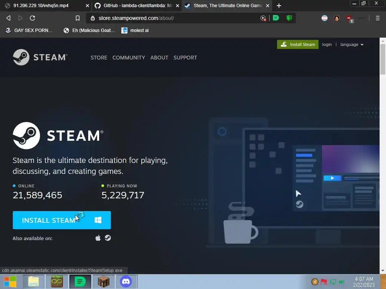This screenshot has width=386, height=289.
Task: Close the Steam tab
Action: pos(268,6)
